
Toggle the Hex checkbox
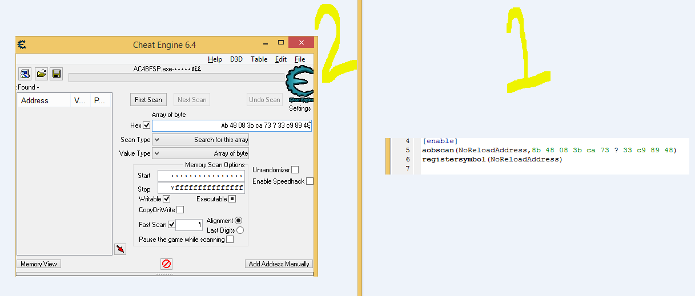[147, 125]
